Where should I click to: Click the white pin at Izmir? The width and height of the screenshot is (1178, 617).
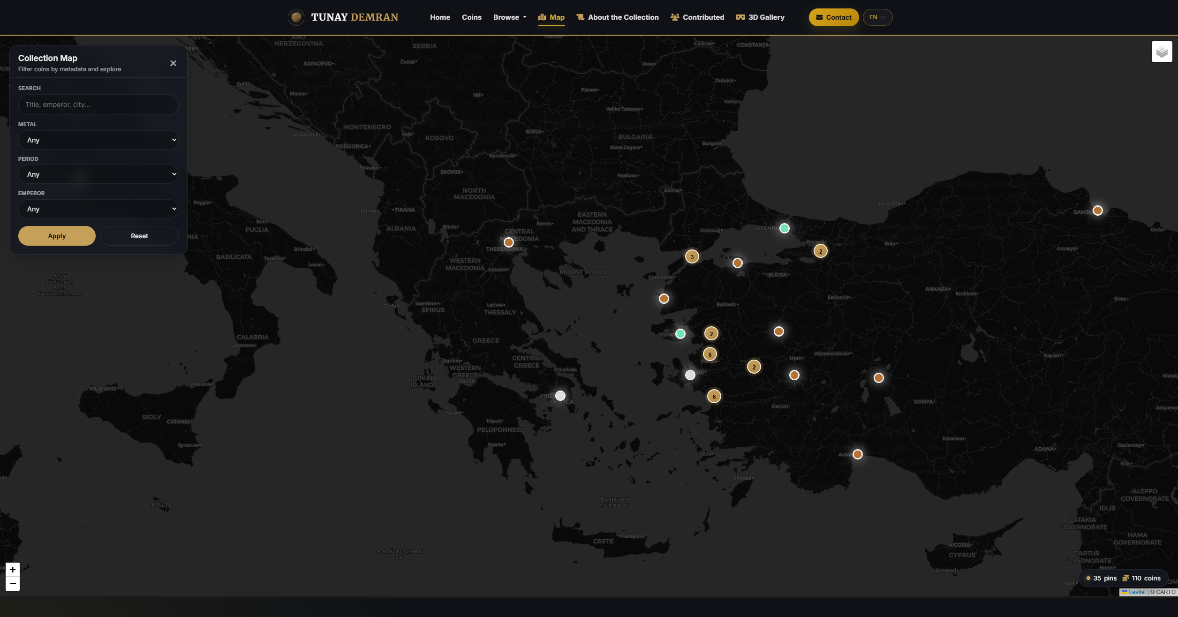tap(690, 375)
